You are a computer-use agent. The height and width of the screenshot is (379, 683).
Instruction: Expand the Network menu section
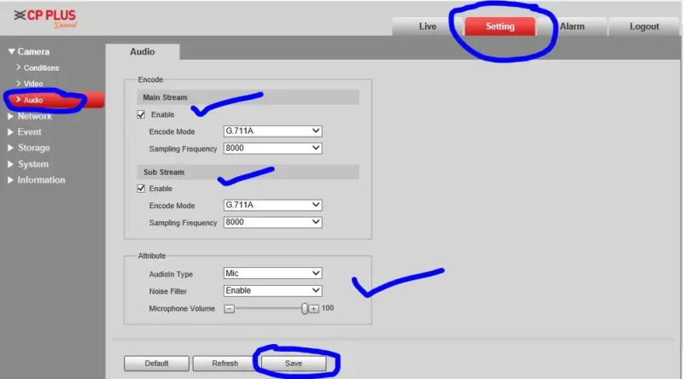[34, 116]
